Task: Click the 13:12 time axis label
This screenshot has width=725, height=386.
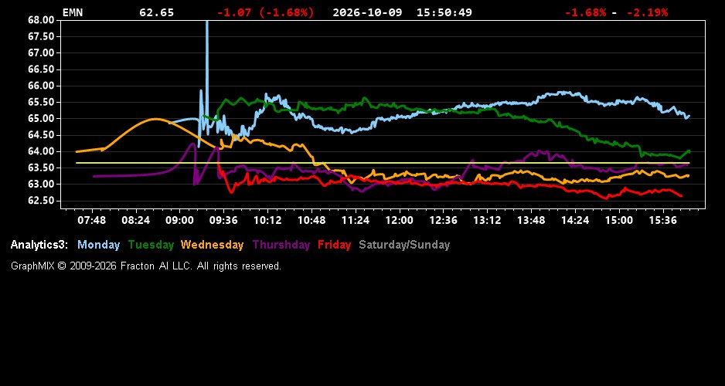Action: [x=487, y=220]
